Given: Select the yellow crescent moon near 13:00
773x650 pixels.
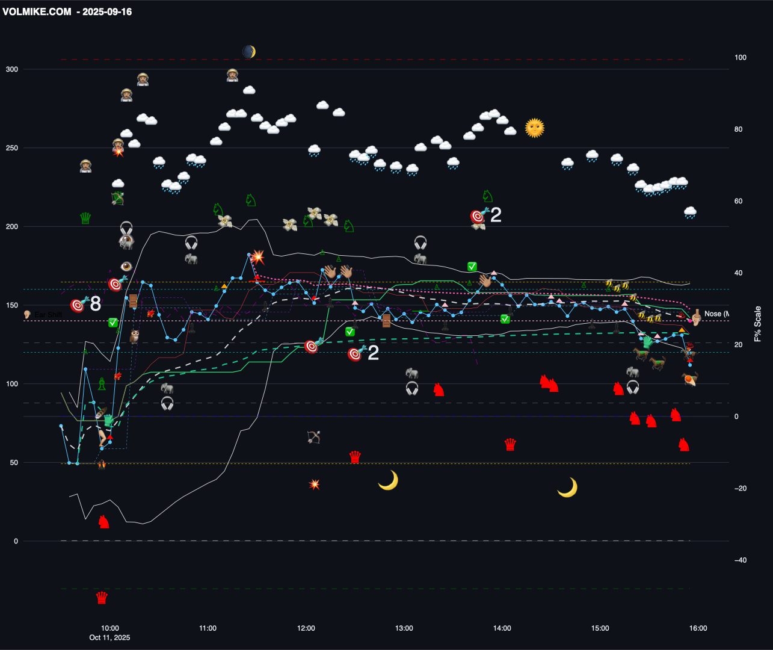Looking at the screenshot, I should coord(388,480).
